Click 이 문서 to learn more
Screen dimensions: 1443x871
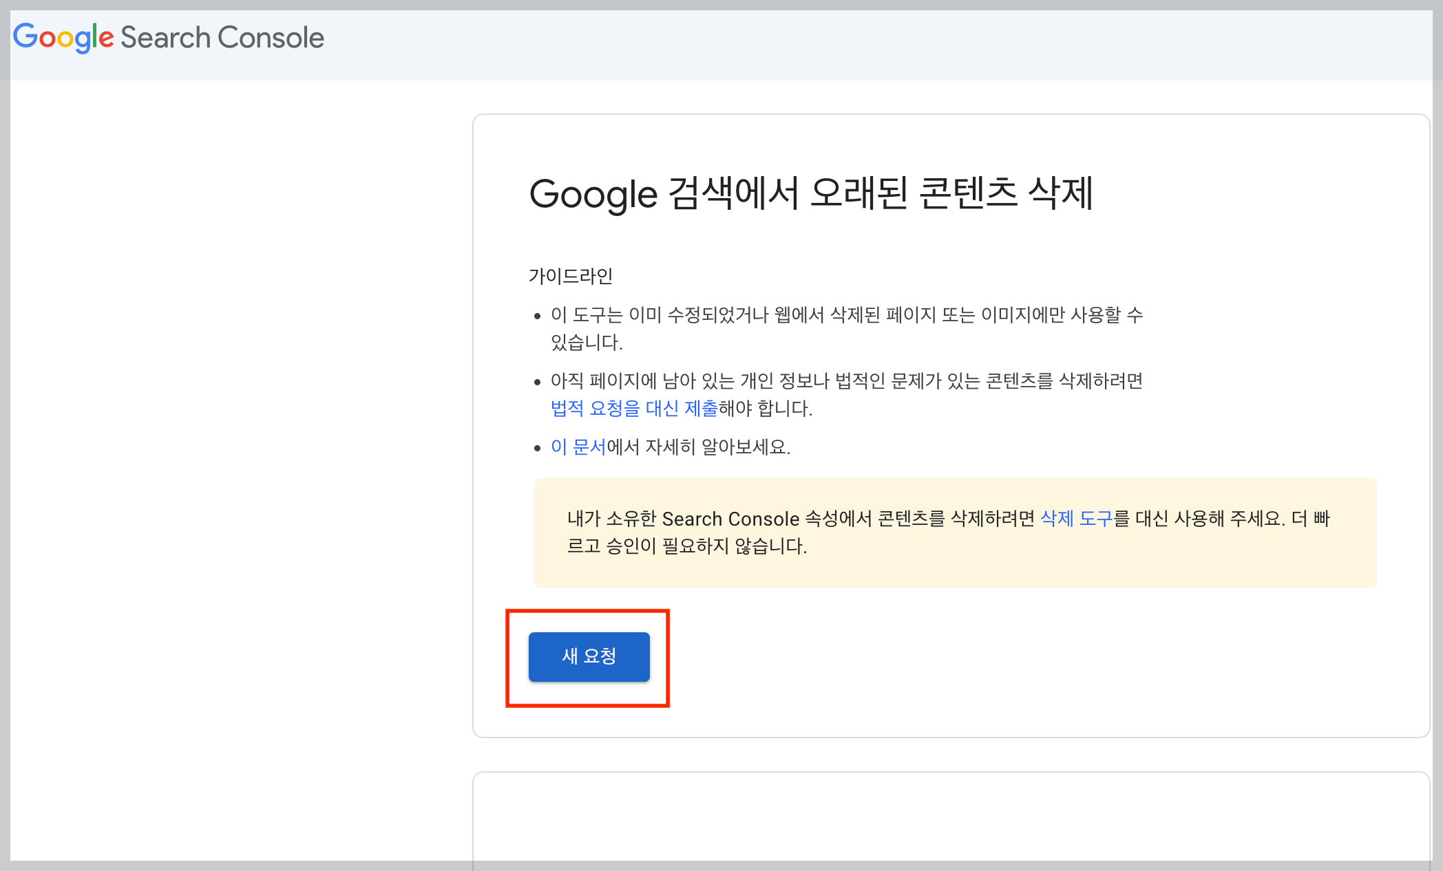tap(577, 447)
